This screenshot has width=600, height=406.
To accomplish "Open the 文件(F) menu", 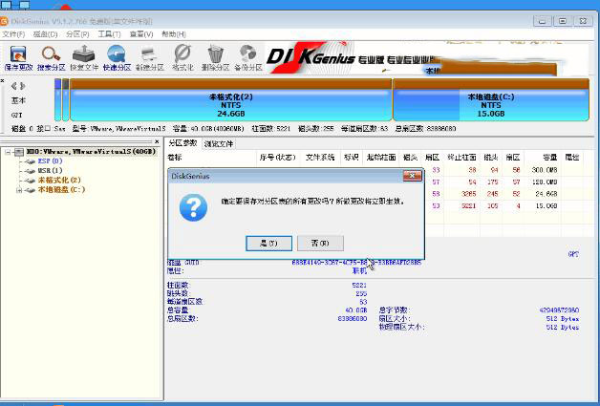I will [x=13, y=34].
